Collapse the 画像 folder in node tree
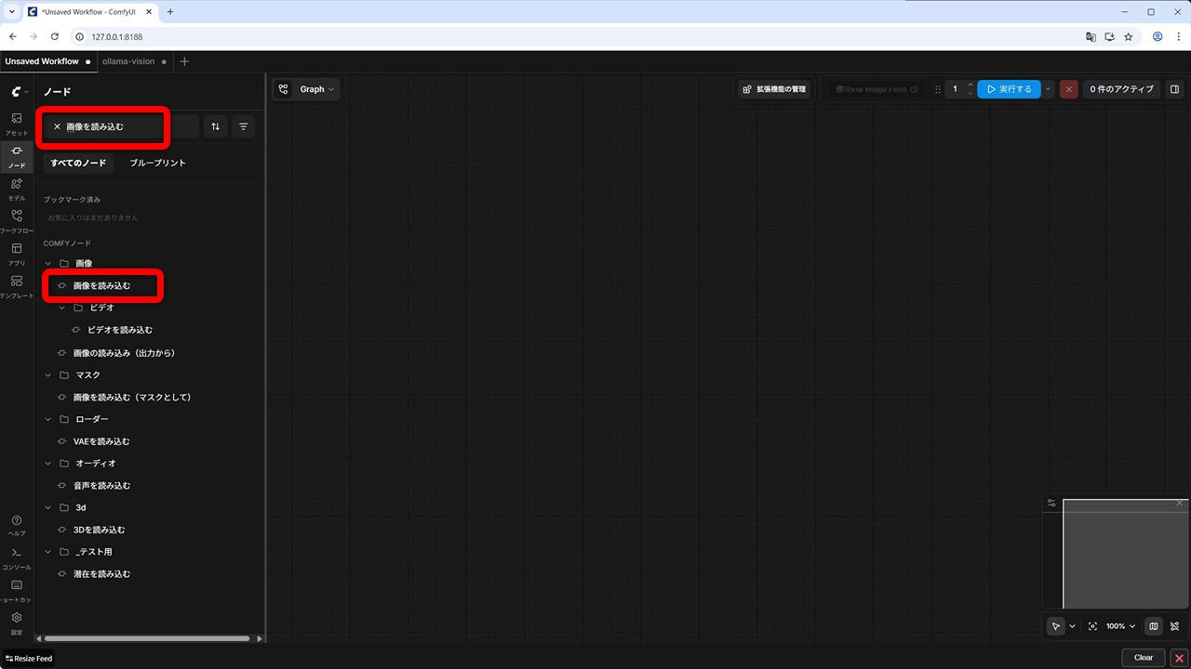 tap(48, 264)
